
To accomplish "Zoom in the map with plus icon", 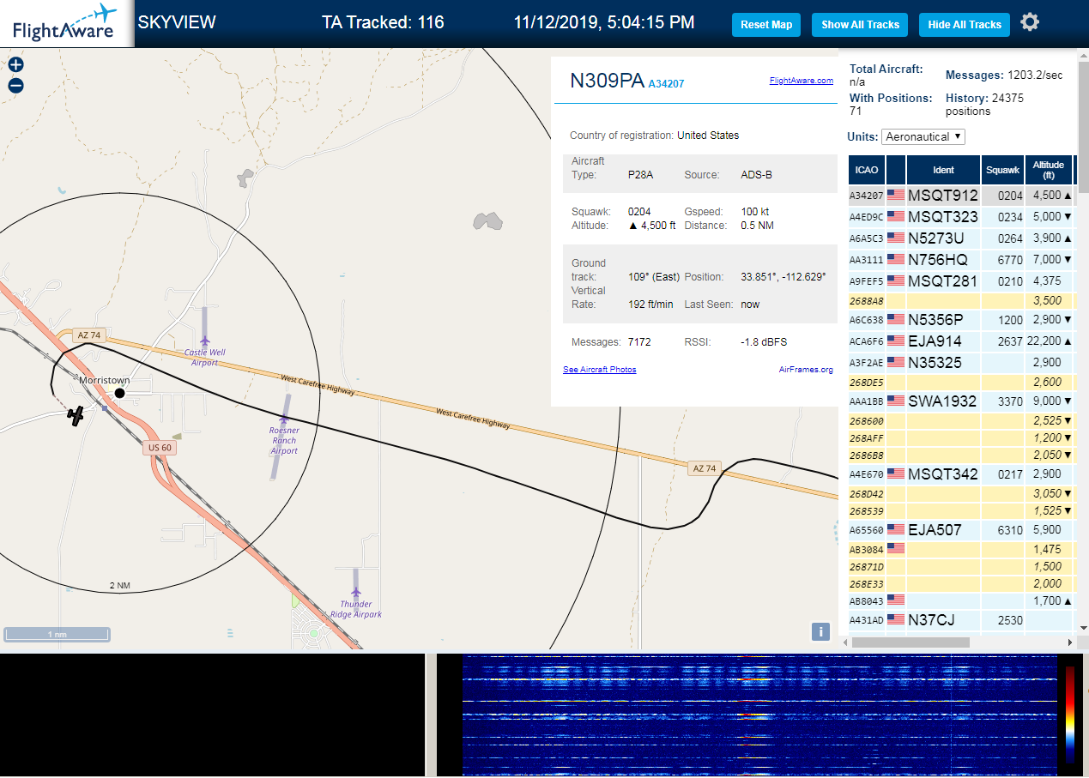I will coord(15,64).
